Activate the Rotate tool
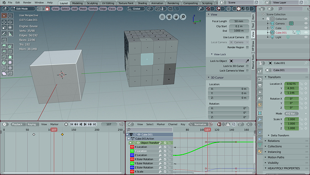Viewport: 310px width, 175px height. click(10, 22)
